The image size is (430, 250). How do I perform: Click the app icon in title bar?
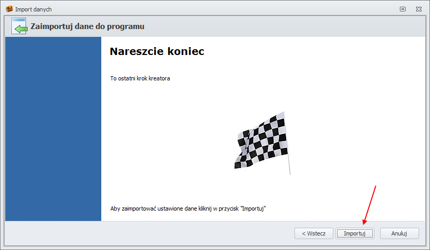click(x=9, y=9)
